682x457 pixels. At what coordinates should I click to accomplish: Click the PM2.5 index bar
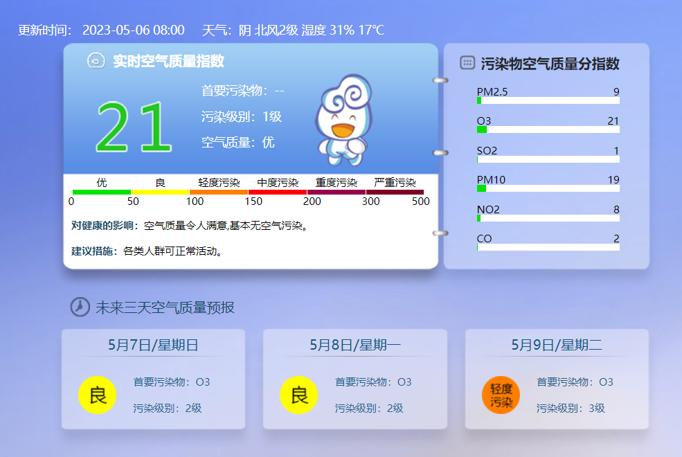[x=548, y=100]
